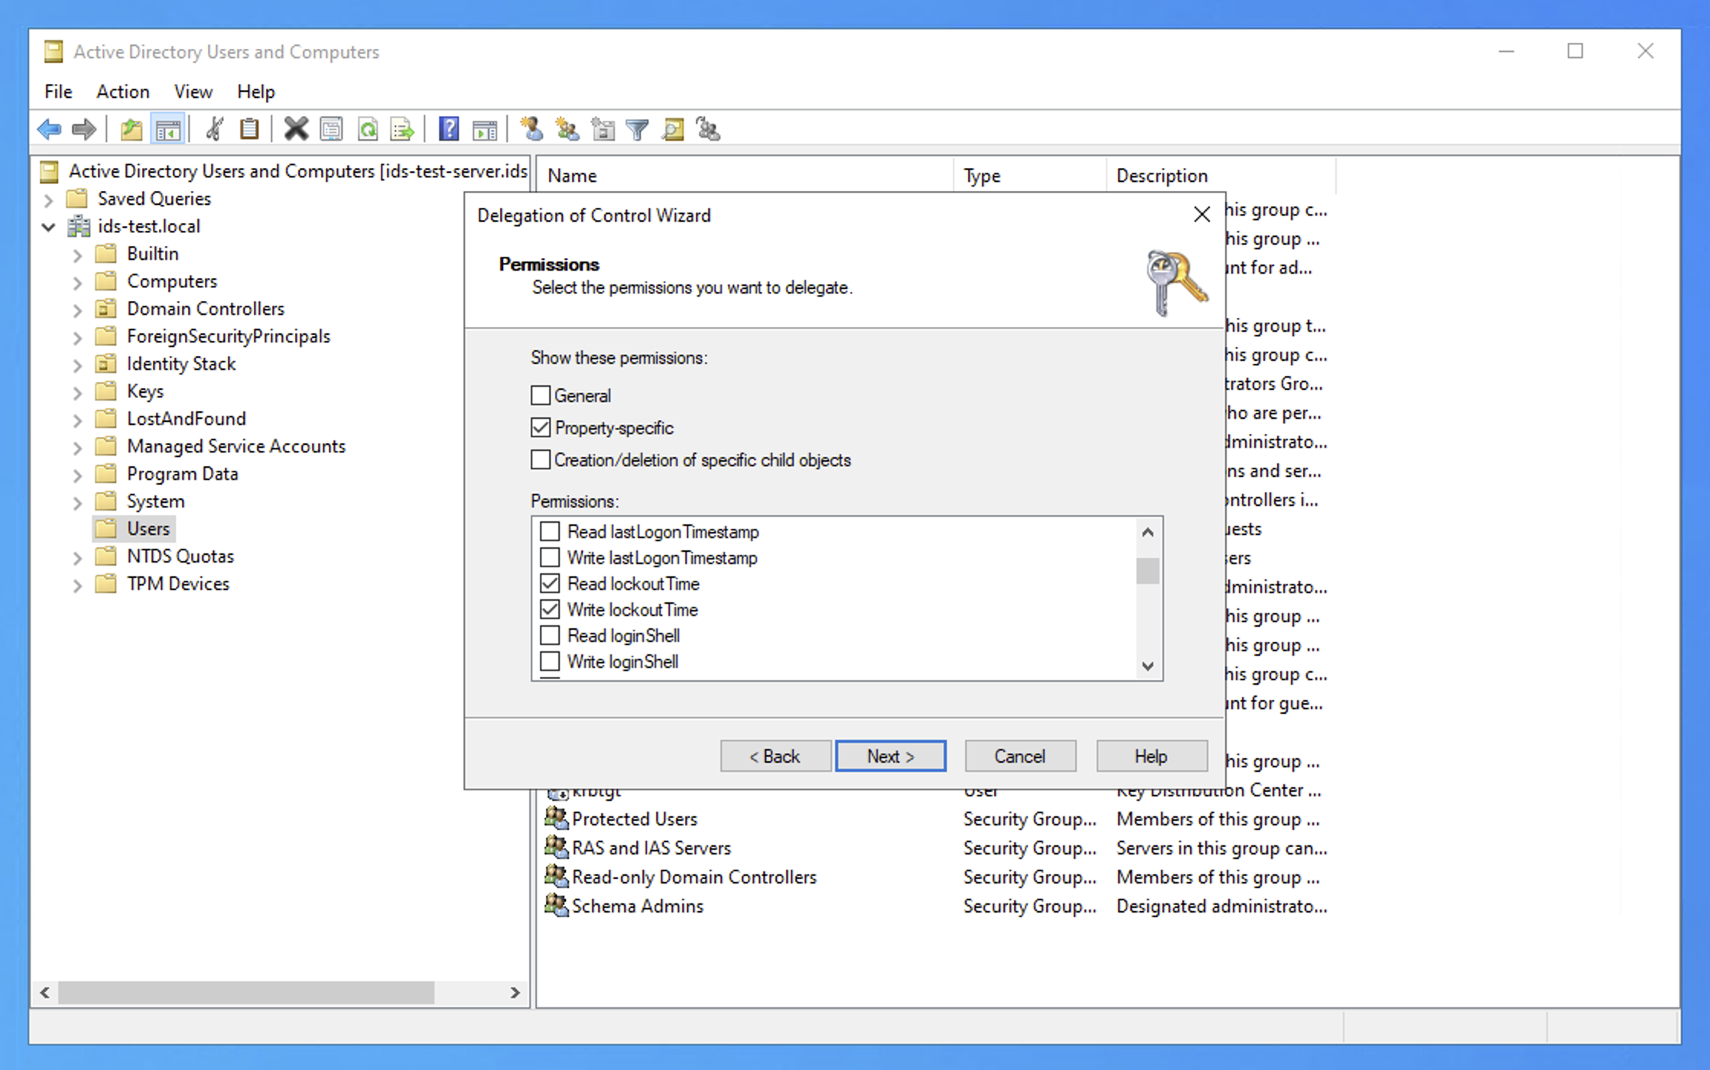
Task: Click the permissions list scroll-down arrow
Action: coord(1147,666)
